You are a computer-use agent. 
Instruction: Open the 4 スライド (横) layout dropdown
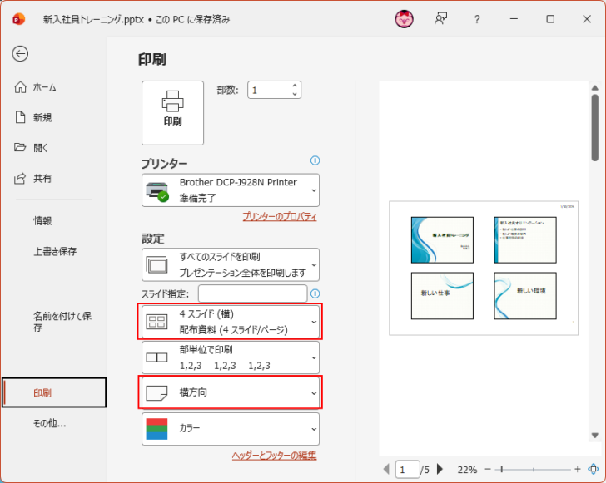(231, 322)
